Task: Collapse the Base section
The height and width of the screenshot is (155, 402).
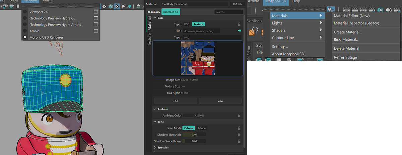Action: point(155,18)
